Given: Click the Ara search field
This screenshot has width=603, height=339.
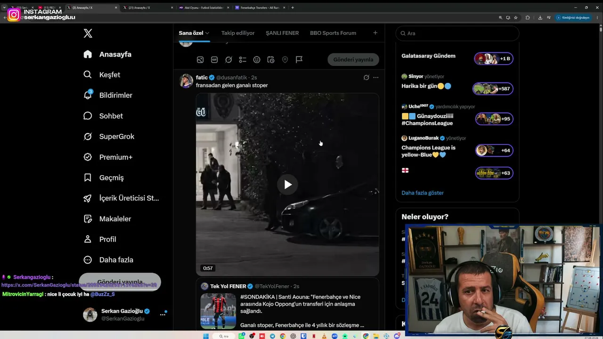Looking at the screenshot, I should [457, 33].
